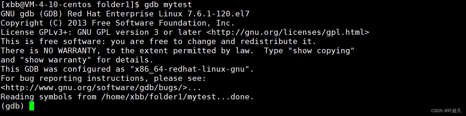Viewport: 466px width, 116px height.
Task: Click "Copyright (C) 2013" text
Action: 43,23
